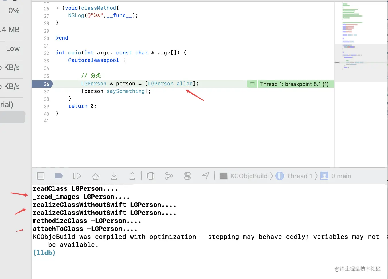
Task: Click the 'readClass LGPerson....' console line
Action: (75, 189)
